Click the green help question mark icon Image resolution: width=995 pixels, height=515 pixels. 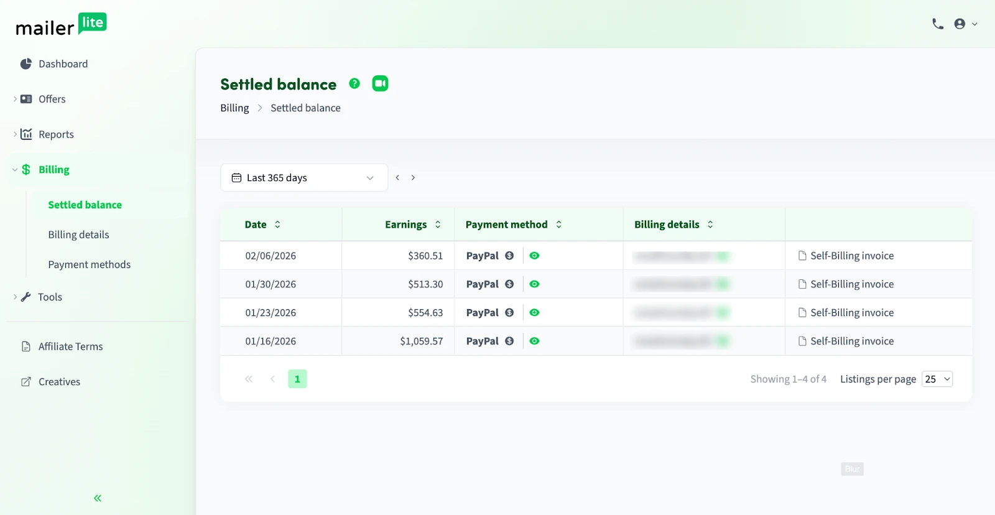point(354,83)
